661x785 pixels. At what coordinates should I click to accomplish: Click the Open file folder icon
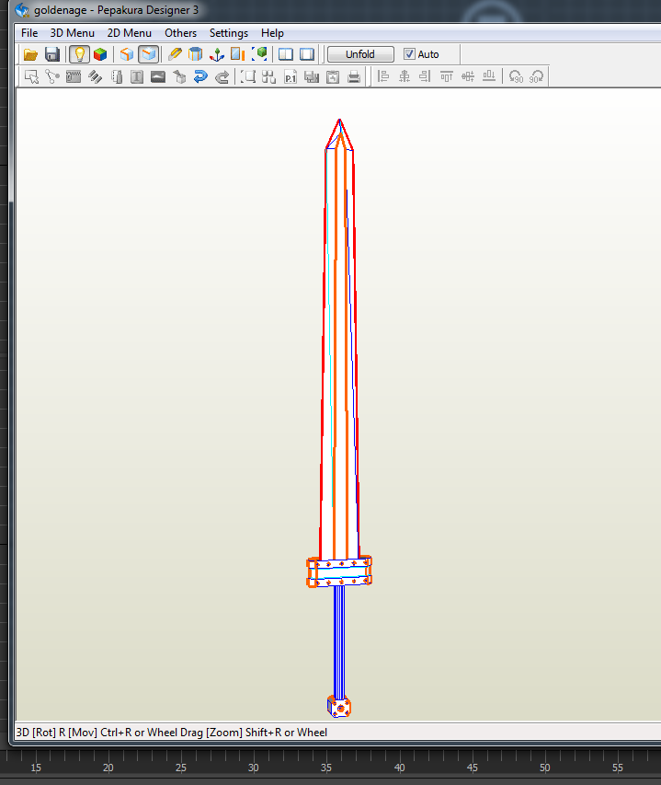(x=30, y=54)
